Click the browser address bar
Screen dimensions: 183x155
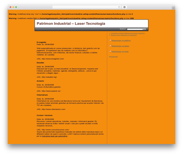86,7
